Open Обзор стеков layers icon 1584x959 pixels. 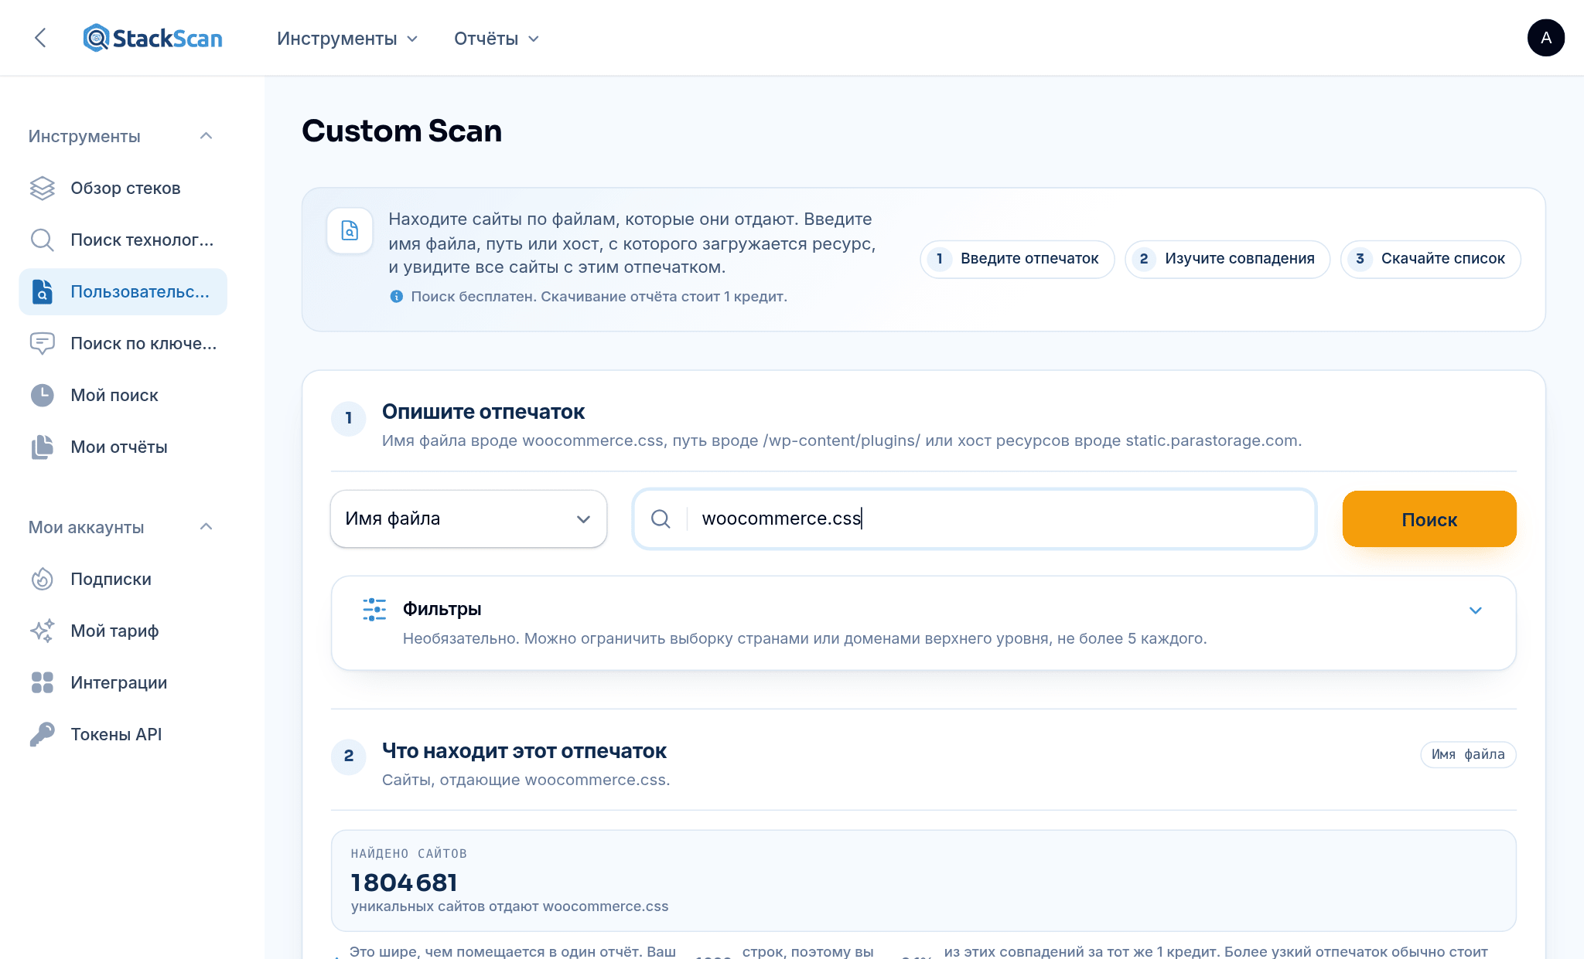point(43,188)
